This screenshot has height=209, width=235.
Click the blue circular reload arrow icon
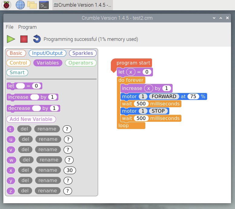pyautogui.click(x=37, y=39)
